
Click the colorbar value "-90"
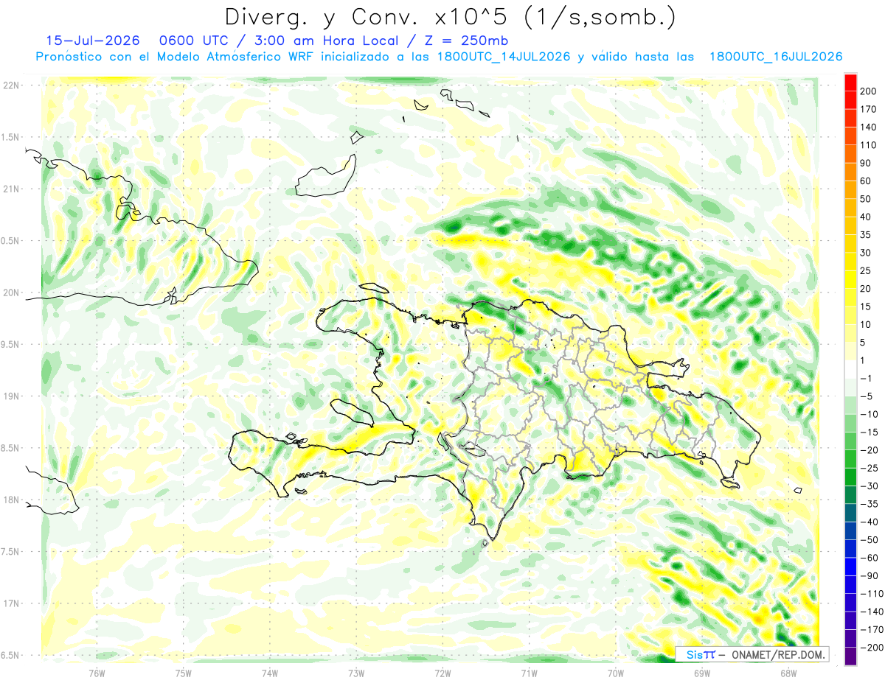(870, 575)
